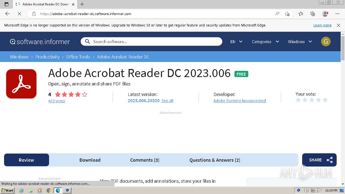Click the FREE badge
The height and width of the screenshot is (194, 345).
[x=241, y=74]
